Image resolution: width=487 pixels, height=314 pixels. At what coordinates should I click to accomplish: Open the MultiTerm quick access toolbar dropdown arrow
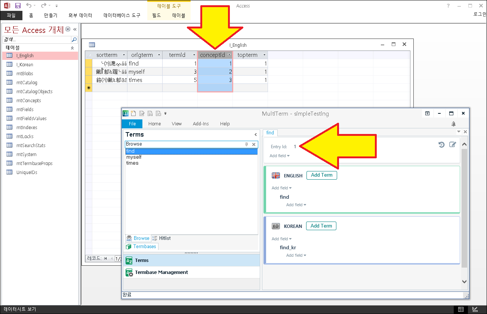click(x=165, y=113)
